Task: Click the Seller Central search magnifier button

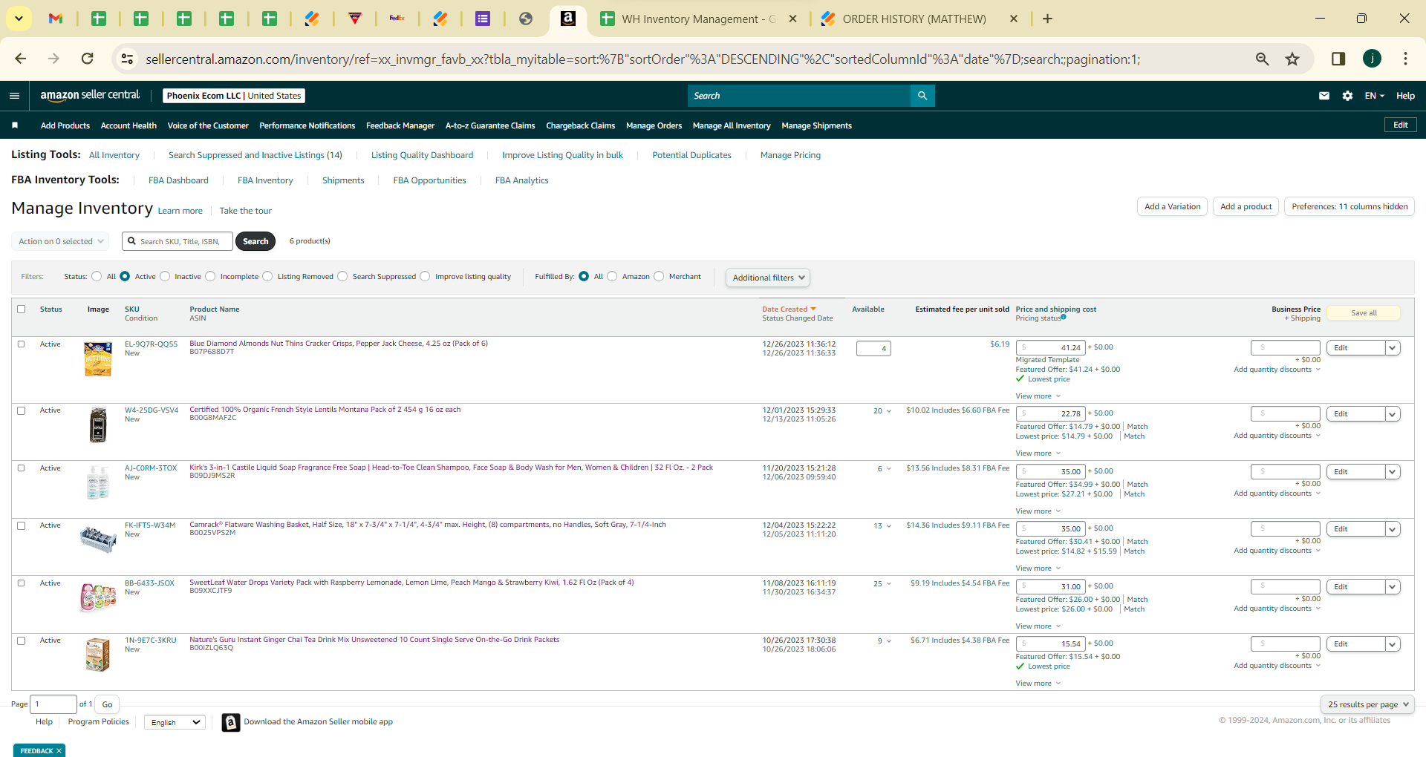Action: [922, 96]
